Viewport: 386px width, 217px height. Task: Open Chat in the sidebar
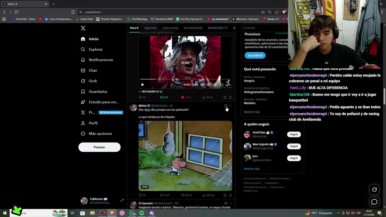click(x=89, y=71)
